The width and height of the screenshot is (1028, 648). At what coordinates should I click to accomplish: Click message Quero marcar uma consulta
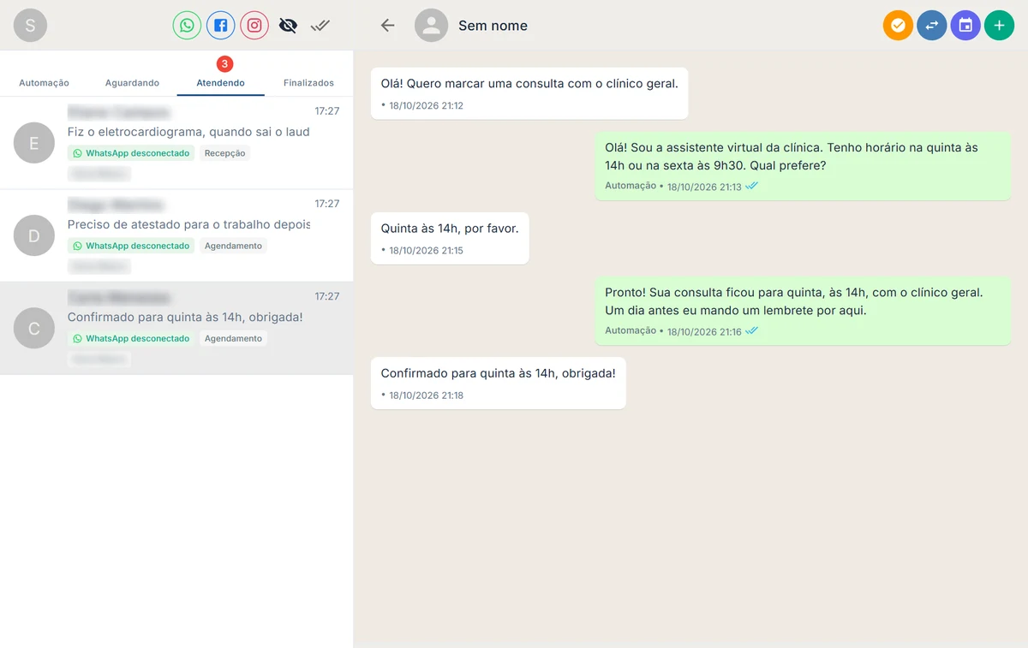[529, 93]
